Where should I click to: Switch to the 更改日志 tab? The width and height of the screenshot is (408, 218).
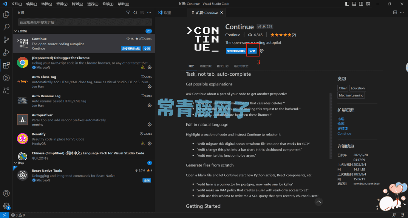point(223,66)
